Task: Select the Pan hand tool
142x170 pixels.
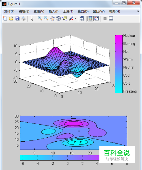Action: tap(52, 18)
